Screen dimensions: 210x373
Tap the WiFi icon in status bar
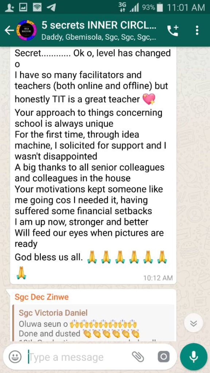37,8
